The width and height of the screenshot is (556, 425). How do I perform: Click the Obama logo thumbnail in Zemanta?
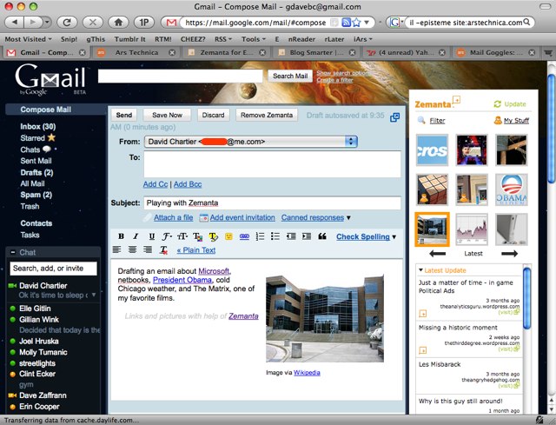pyautogui.click(x=512, y=189)
